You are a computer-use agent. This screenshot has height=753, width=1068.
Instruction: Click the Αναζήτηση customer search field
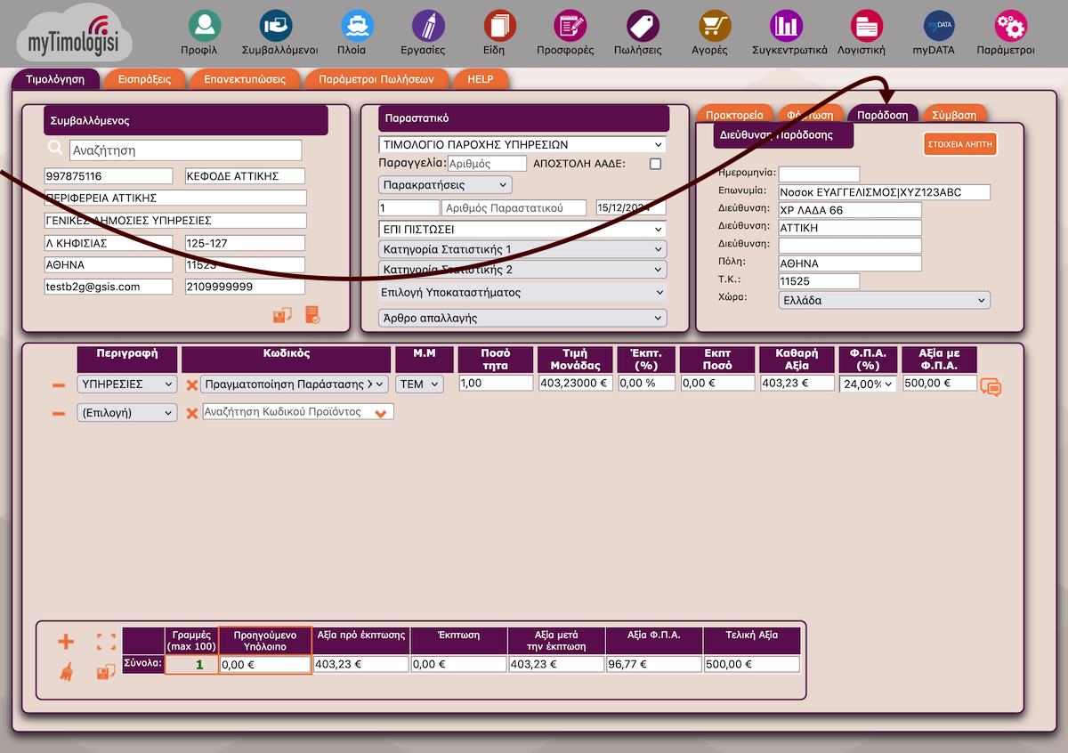pyautogui.click(x=185, y=150)
